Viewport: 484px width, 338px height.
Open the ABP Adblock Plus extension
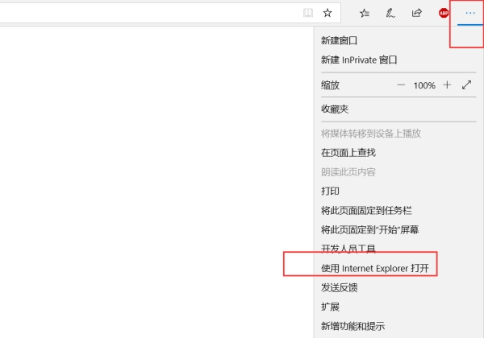[x=444, y=13]
